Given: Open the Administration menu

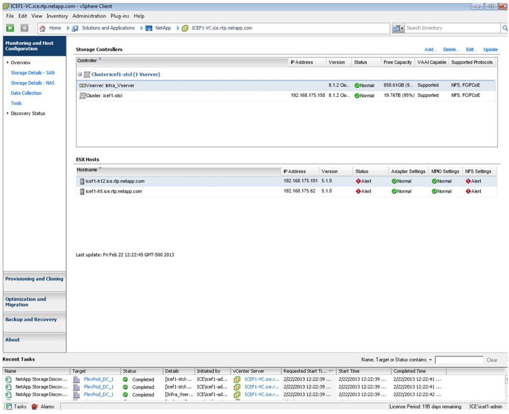Looking at the screenshot, I should point(89,16).
